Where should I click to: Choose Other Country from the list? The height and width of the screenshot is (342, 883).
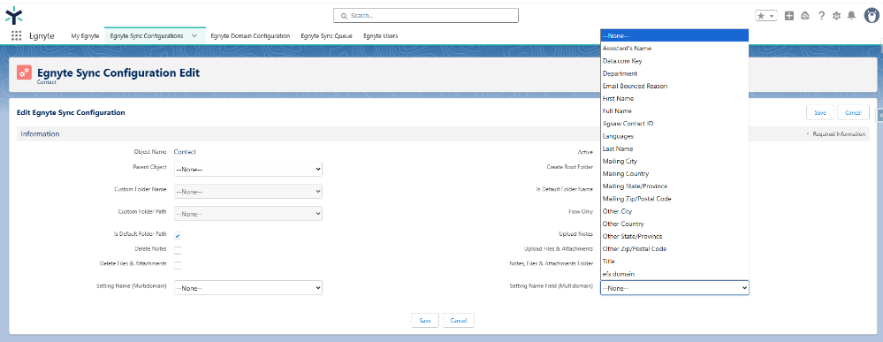[674, 224]
